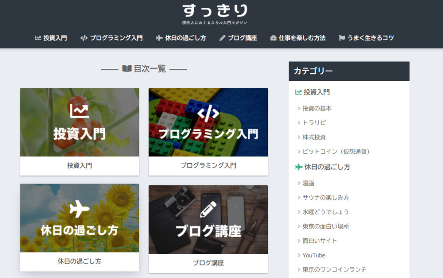Click the airplane icon beside 休日の過ごし方 in navbar
The height and width of the screenshot is (278, 443).
(159, 38)
